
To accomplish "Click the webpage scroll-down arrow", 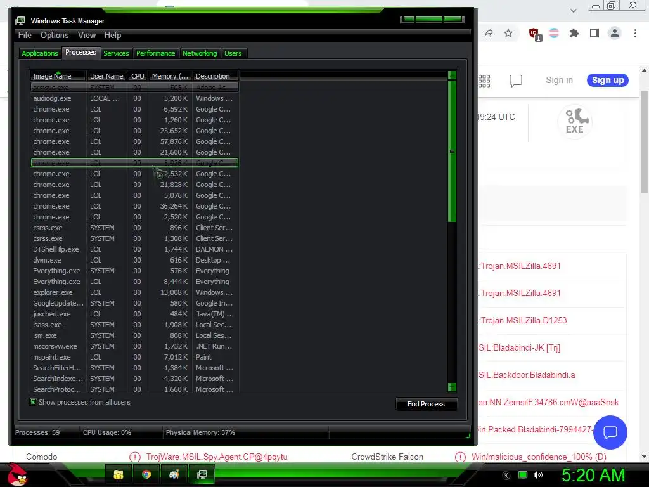I will coord(644,457).
